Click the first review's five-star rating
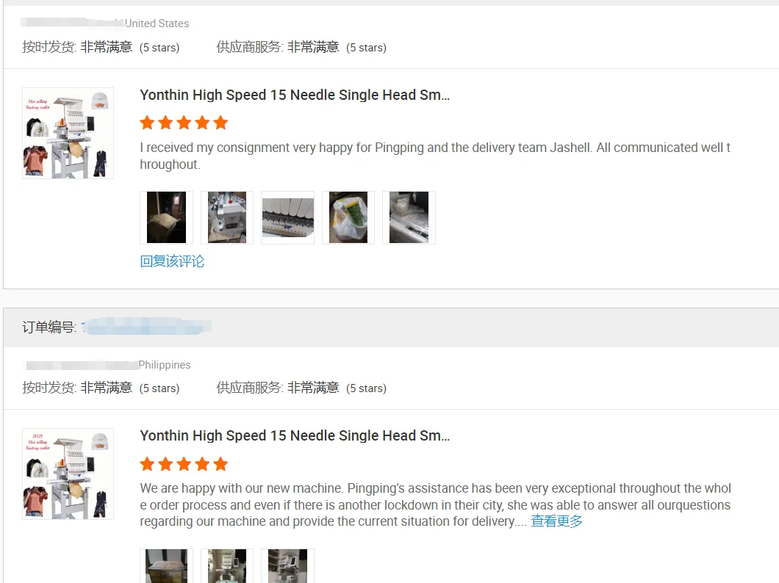Viewport: 779px width, 583px height. pos(184,123)
